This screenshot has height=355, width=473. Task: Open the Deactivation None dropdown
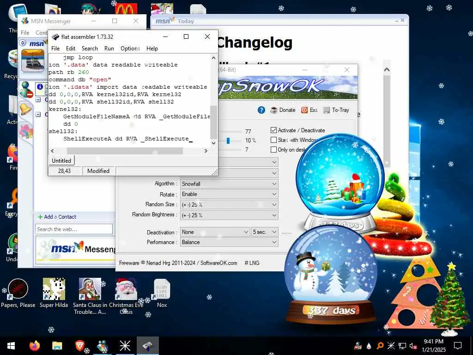215,232
